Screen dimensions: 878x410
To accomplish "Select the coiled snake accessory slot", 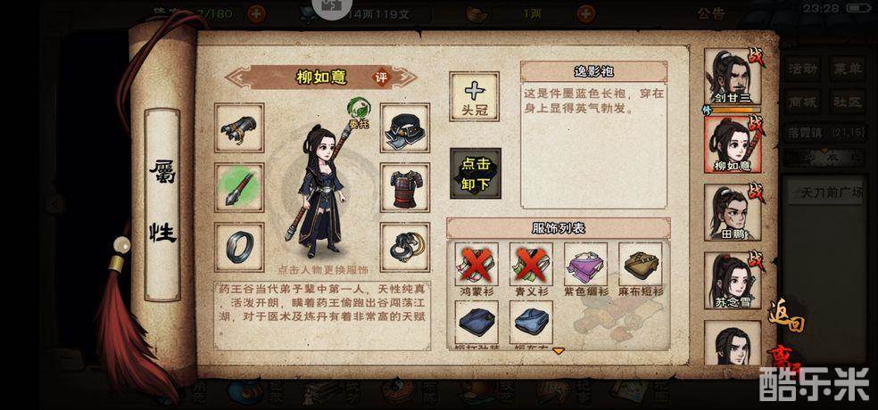I will [x=405, y=247].
